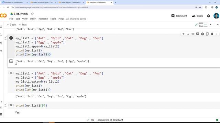Open the Tools menu
Viewport: 220px width, 123px height.
pyautogui.click(x=53, y=19)
